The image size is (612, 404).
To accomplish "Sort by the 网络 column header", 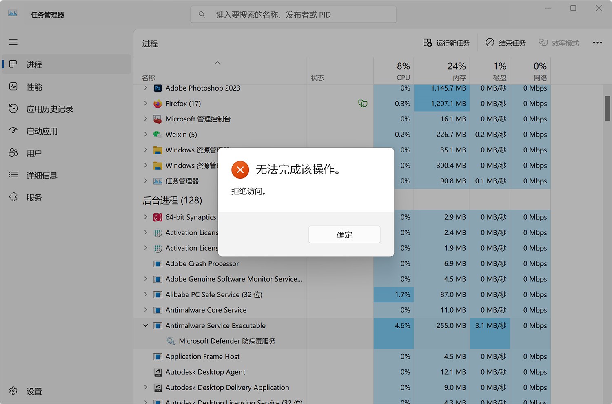I will pyautogui.click(x=530, y=71).
